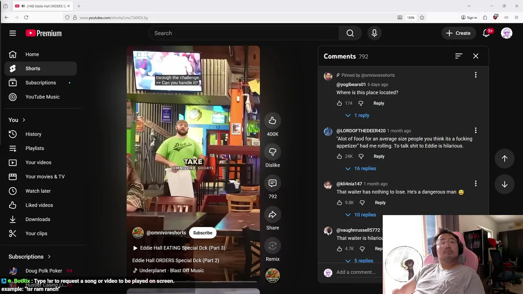Like the kli4nia147 comment
Image resolution: width=523 pixels, height=294 pixels.
point(340,203)
